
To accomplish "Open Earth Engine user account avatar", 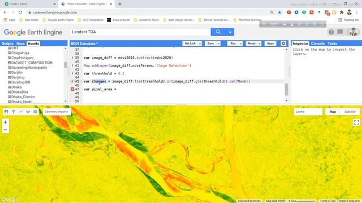I will [x=353, y=32].
